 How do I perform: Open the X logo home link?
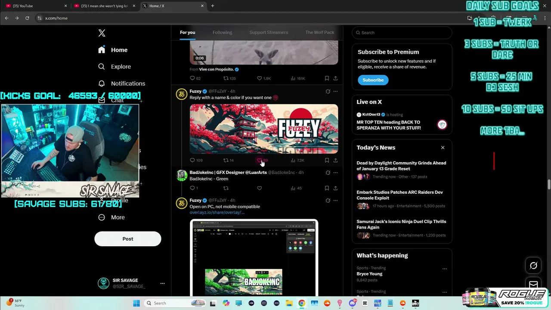102,33
